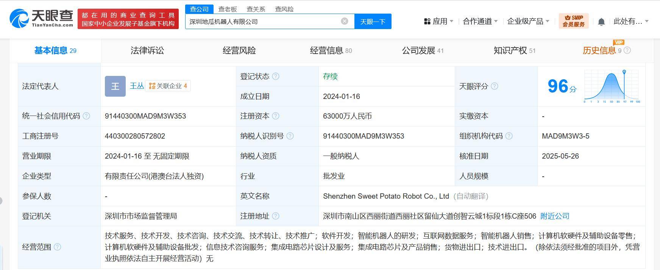Click the score distribution chart
This screenshot has width=660, height=270.
tap(612, 86)
